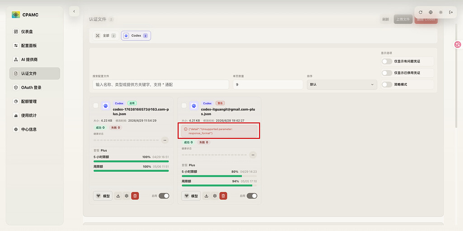This screenshot has height=231, width=463.
Task: Click the Unsupported parameter error message
Action: tap(219, 131)
